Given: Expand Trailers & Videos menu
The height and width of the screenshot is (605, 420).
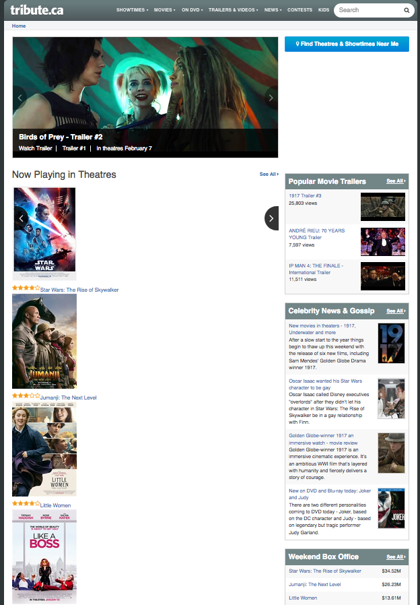Looking at the screenshot, I should pos(233,9).
